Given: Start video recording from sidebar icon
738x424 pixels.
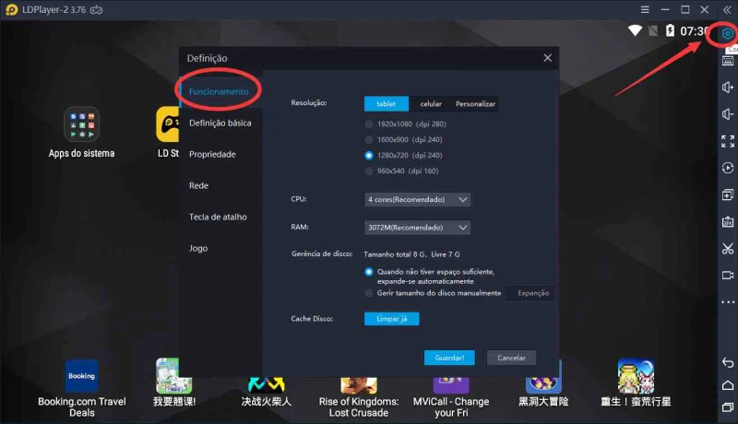Looking at the screenshot, I should click(x=728, y=275).
